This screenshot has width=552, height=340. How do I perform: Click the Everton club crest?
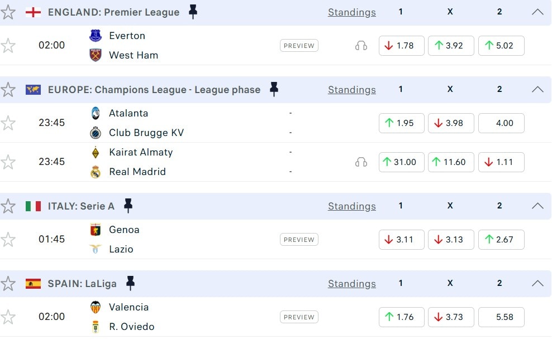(x=96, y=36)
